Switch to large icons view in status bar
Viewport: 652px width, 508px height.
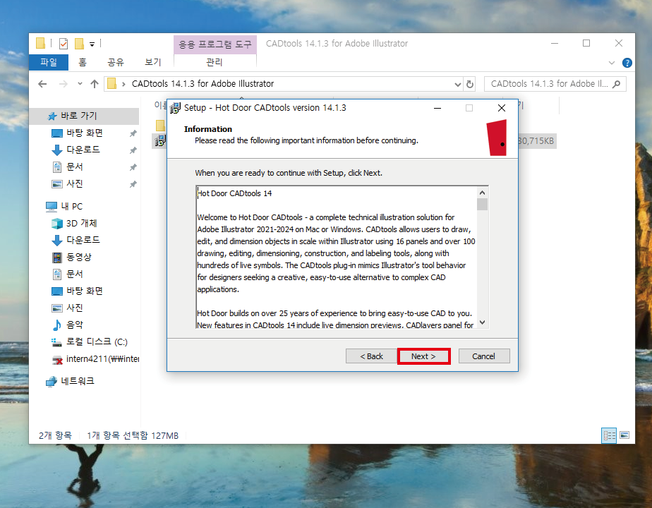click(x=624, y=435)
